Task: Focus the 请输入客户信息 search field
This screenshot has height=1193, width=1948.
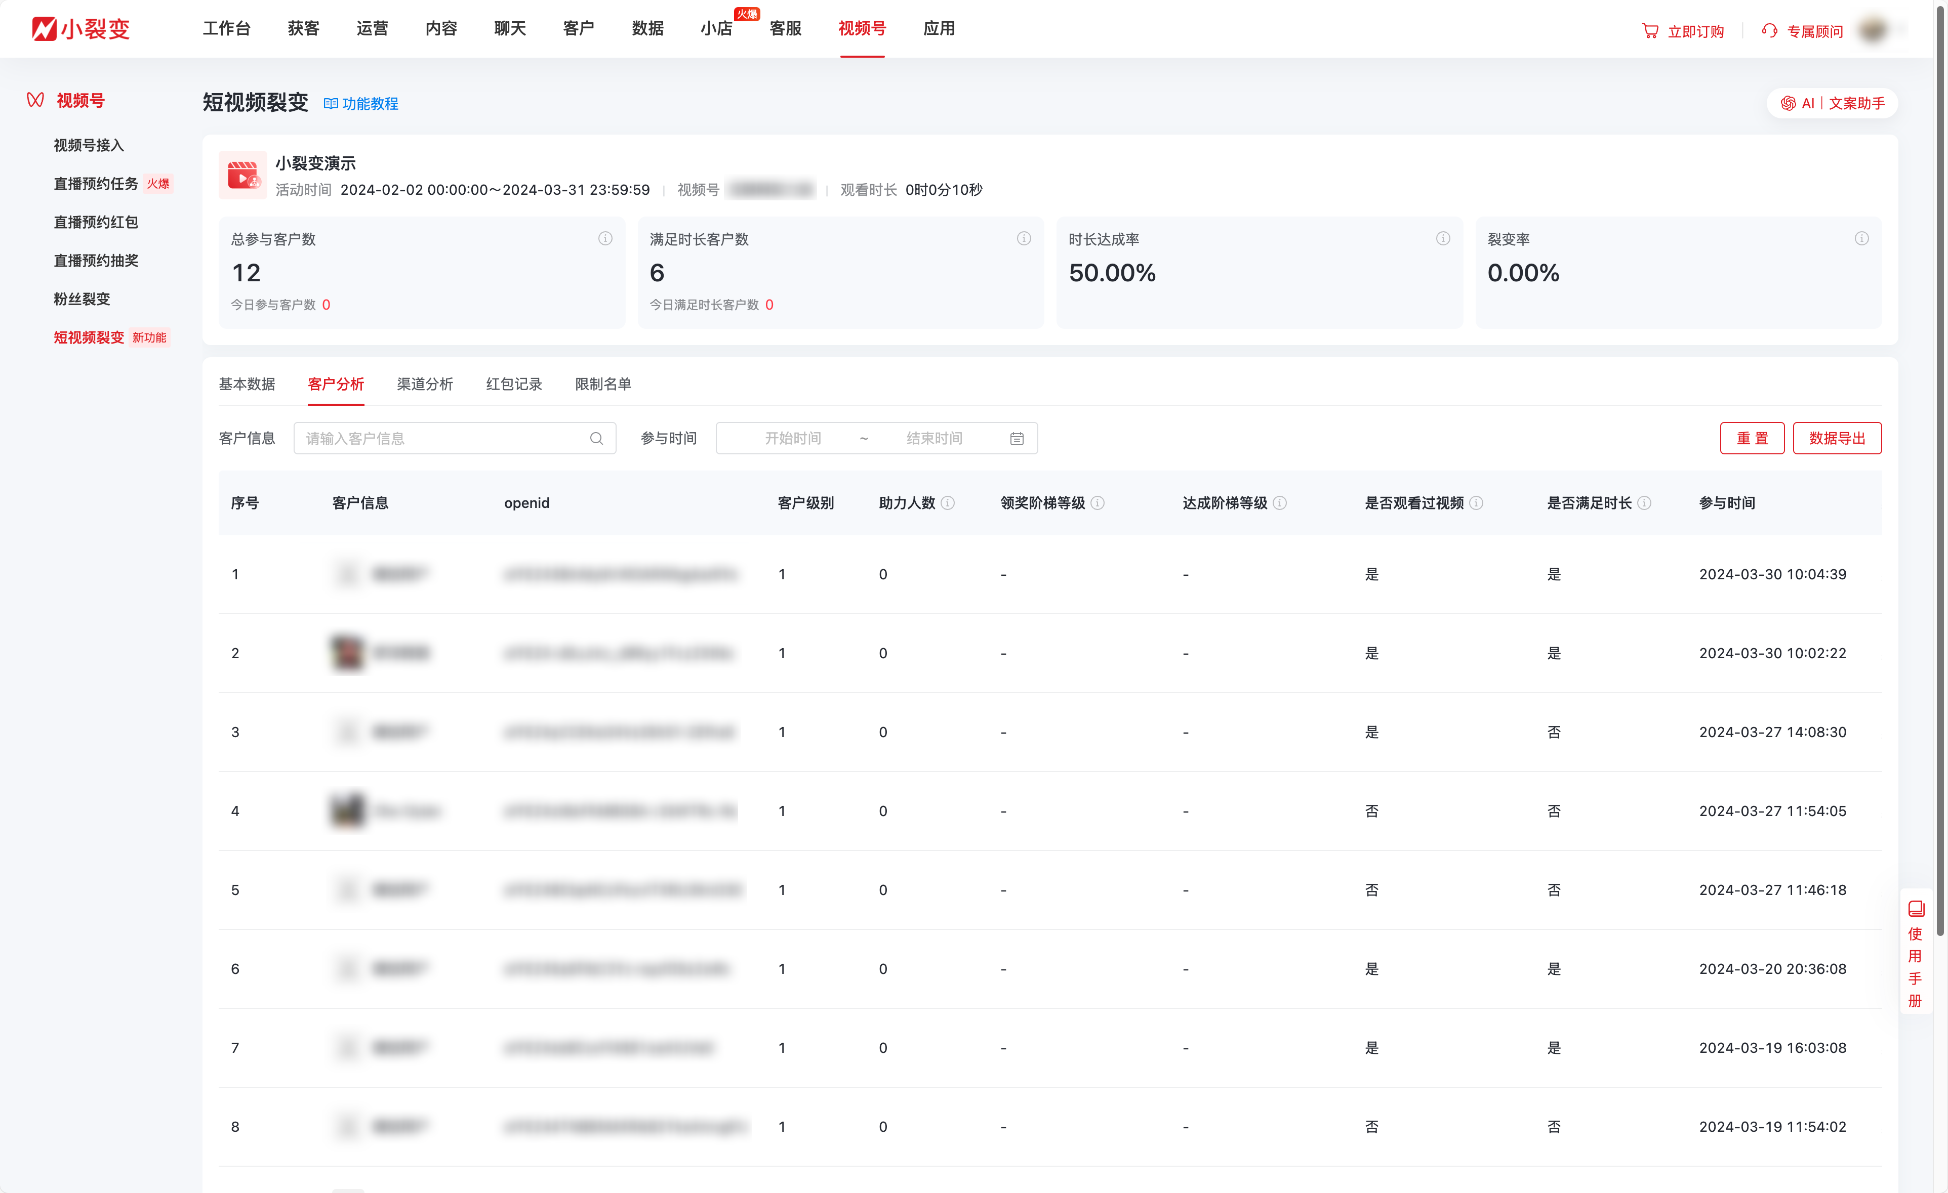Action: tap(455, 439)
